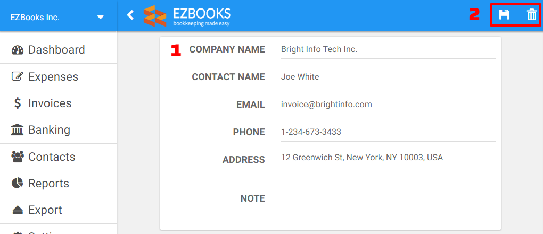Click the Invoices dollar sign icon
The height and width of the screenshot is (234, 543).
pos(18,103)
